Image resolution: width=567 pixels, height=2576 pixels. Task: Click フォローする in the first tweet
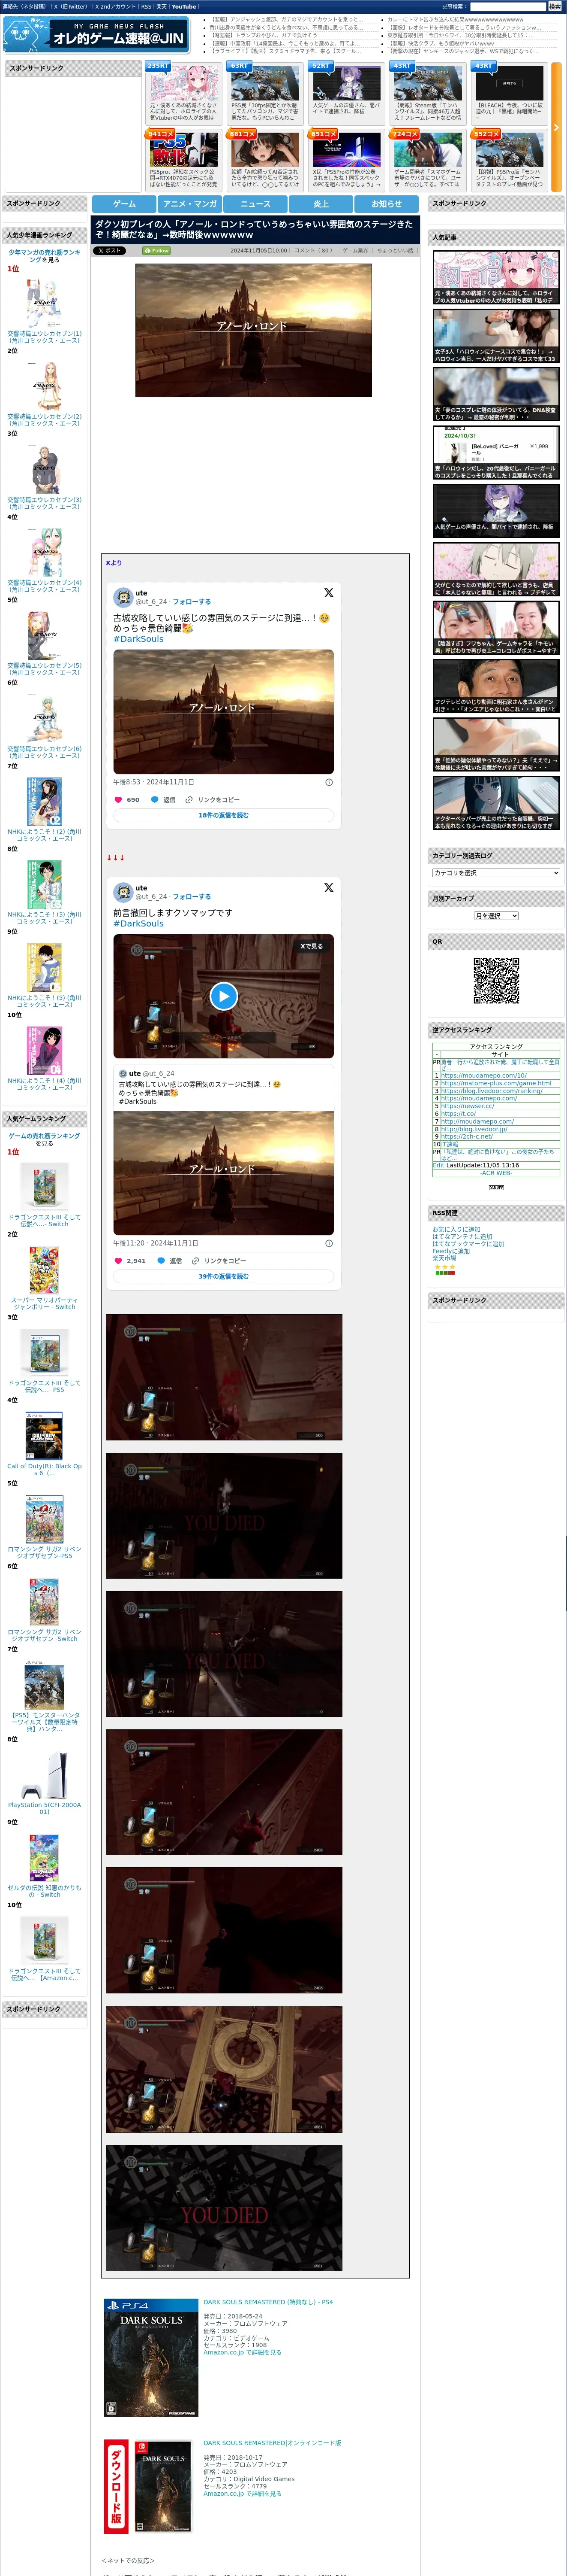click(192, 602)
